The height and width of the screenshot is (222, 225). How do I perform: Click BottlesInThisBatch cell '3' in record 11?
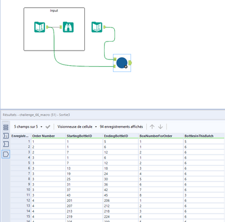[204, 195]
